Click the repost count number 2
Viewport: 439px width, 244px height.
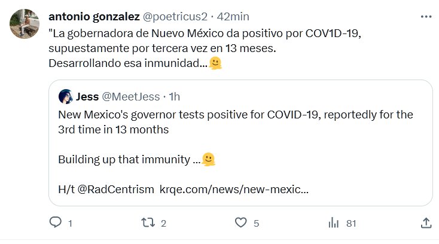point(163,224)
